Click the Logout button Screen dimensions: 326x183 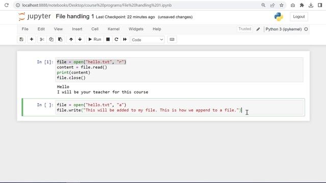[x=299, y=17]
